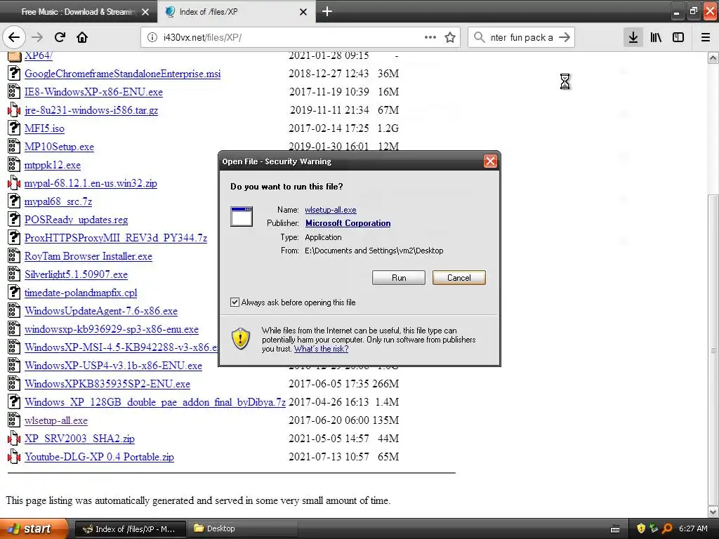Switch to the Index of /files/XP taskbar button
This screenshot has height=539, width=719.
(x=131, y=529)
